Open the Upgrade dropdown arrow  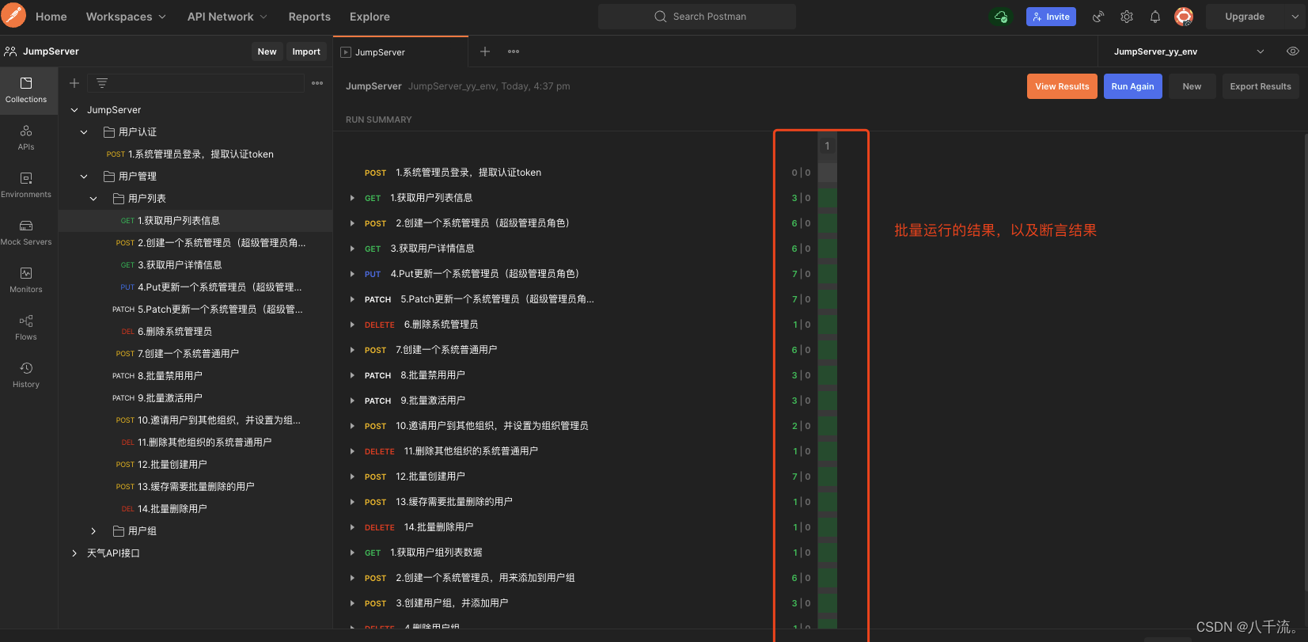1295,17
